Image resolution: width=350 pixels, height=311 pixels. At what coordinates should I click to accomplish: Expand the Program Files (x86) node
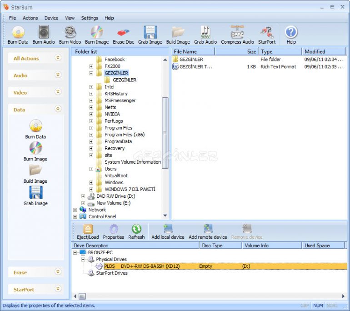coord(91,135)
